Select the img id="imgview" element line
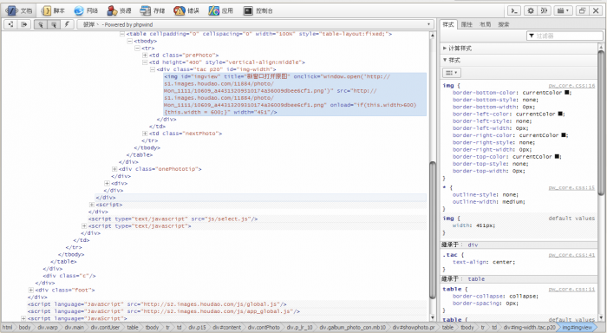Screen dimensions: 607x333 pyautogui.click(x=295, y=95)
